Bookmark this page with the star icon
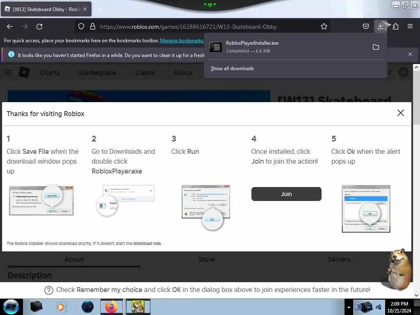Image resolution: width=420 pixels, height=315 pixels. tap(324, 26)
